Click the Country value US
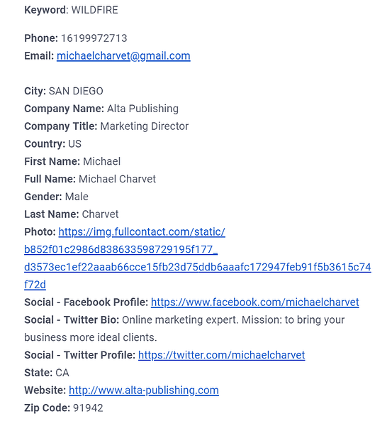Screen dimensions: 392x426 (x=74, y=144)
